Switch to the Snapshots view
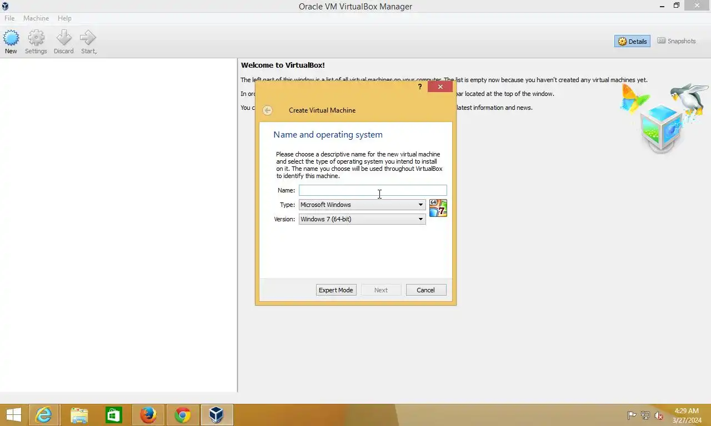This screenshot has height=426, width=711. (x=677, y=41)
